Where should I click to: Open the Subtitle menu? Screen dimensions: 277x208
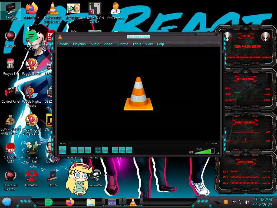122,44
